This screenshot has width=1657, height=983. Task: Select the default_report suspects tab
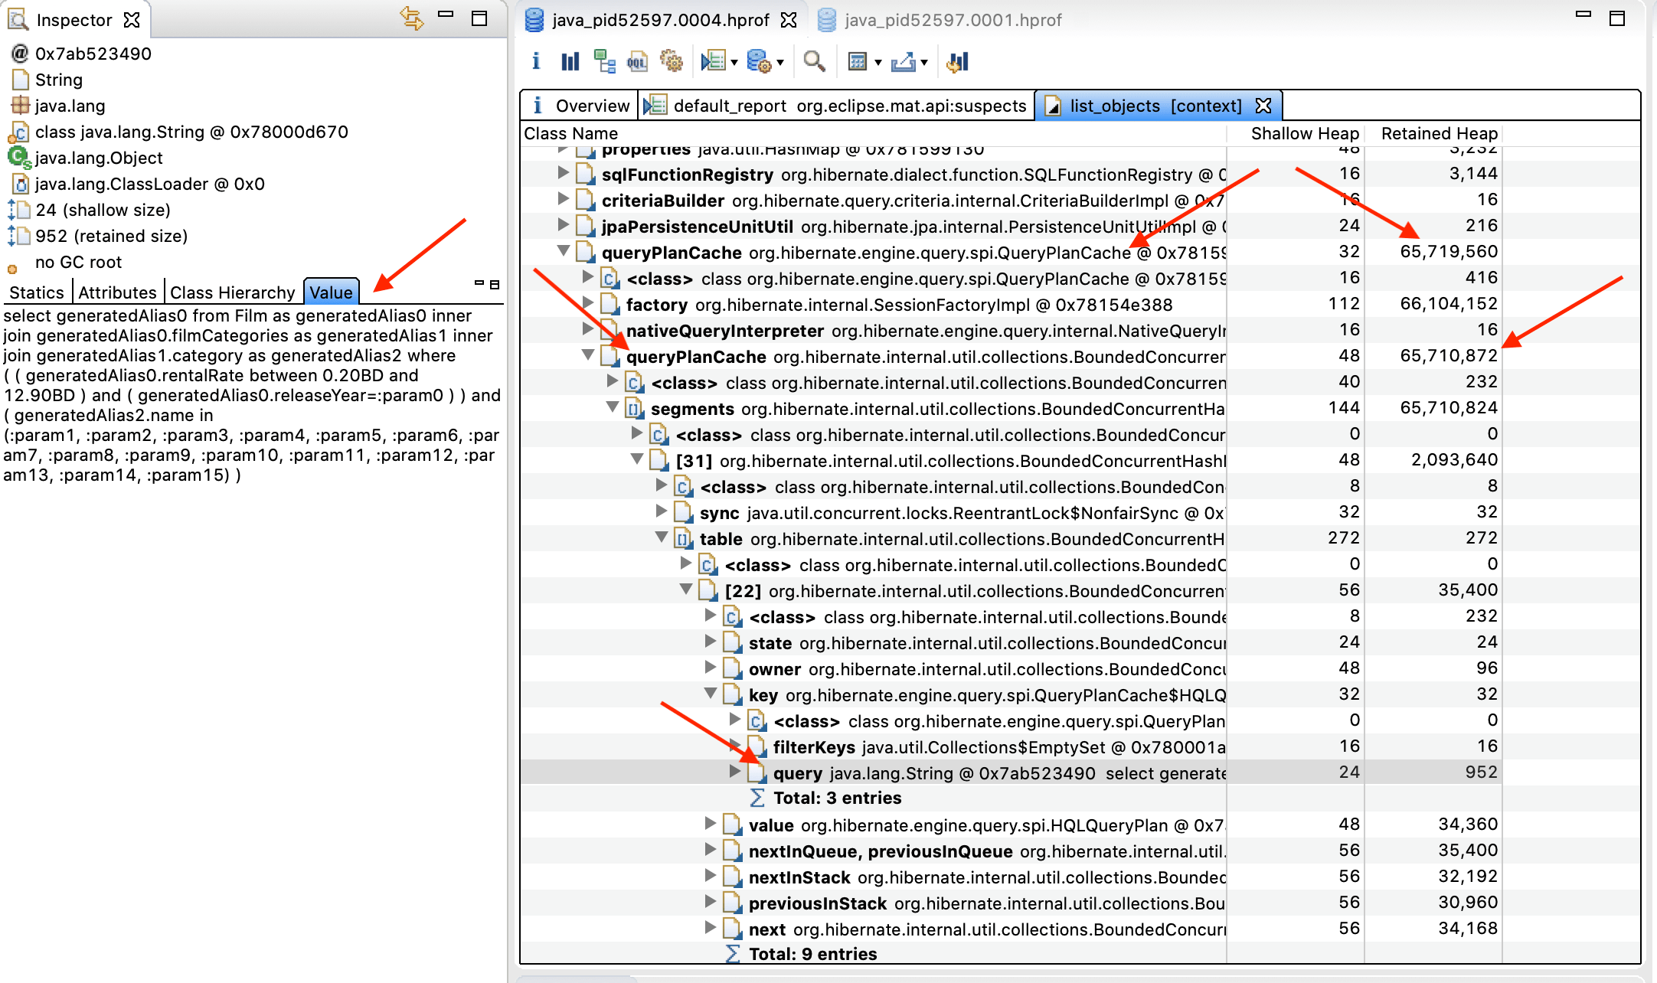pyautogui.click(x=835, y=106)
